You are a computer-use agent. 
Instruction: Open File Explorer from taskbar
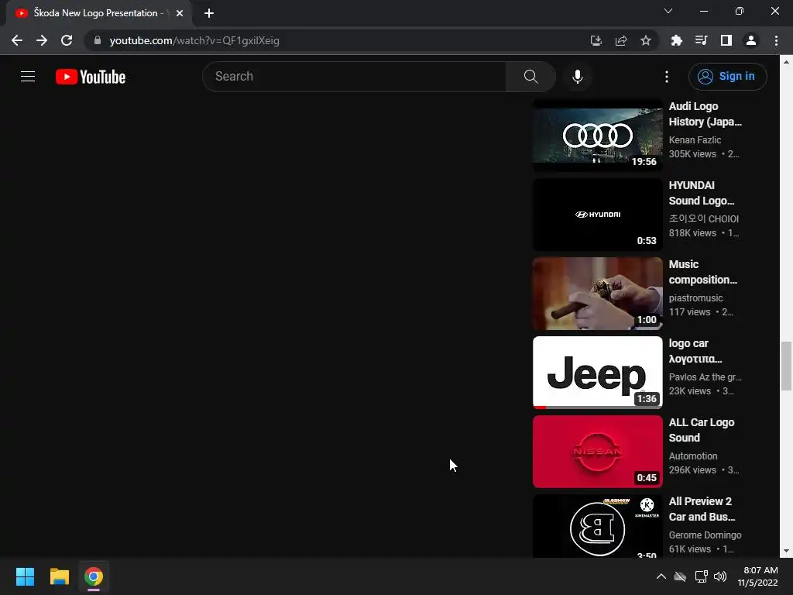(x=59, y=576)
